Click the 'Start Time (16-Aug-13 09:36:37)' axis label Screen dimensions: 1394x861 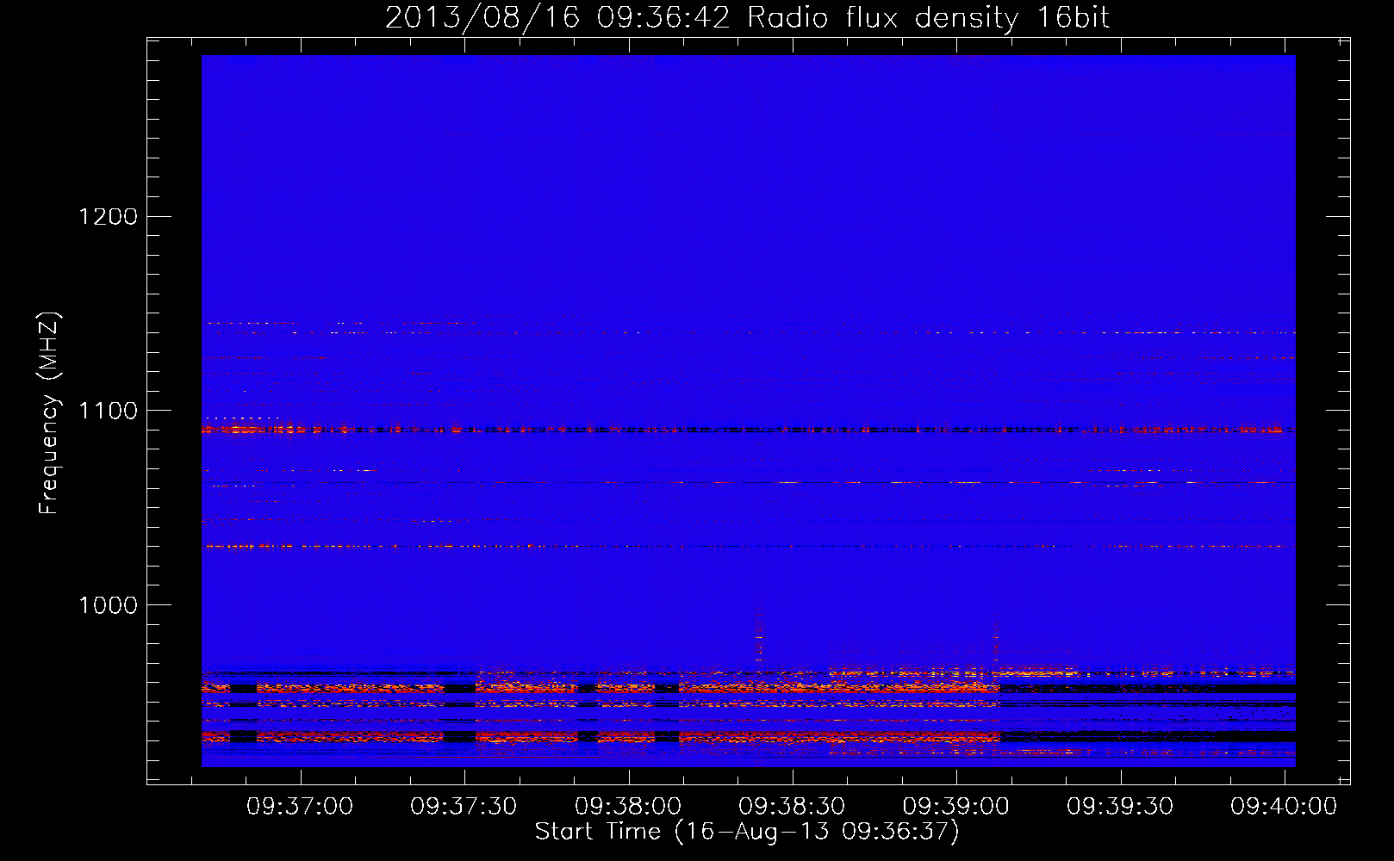click(747, 832)
